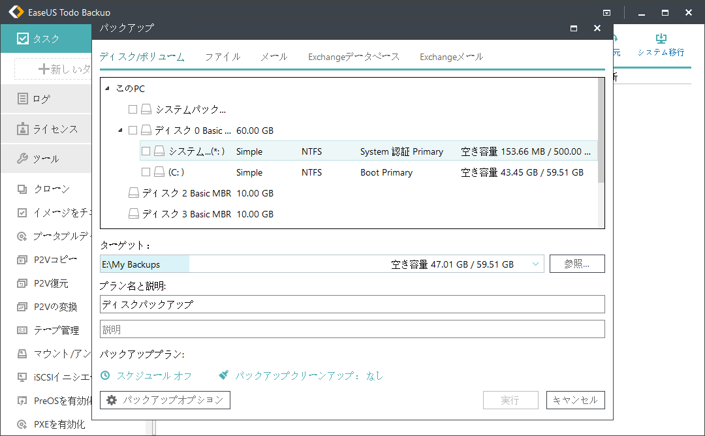Check the システム (*:) partition checkbox
Viewport: 705px width, 436px height.
click(x=146, y=151)
